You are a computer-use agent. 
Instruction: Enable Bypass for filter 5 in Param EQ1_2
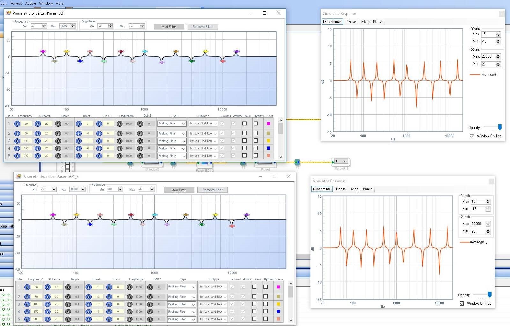tap(265, 319)
